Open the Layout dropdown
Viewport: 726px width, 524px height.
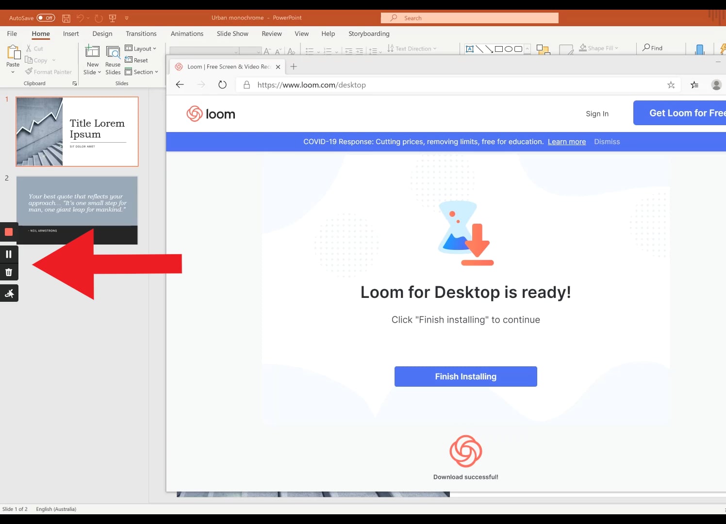point(141,49)
